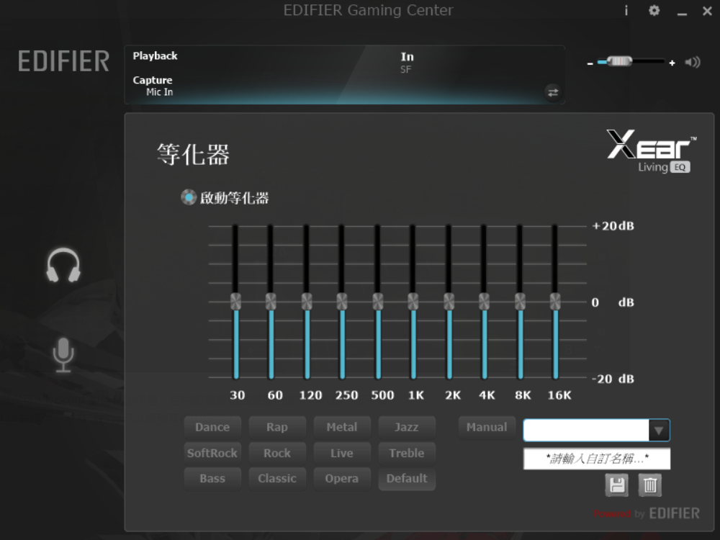Click the 2K band slider handle

coord(449,302)
